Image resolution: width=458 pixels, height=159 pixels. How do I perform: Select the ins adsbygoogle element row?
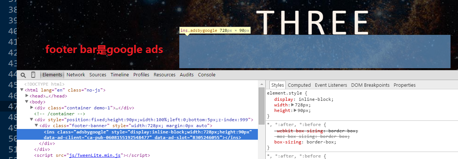[138, 135]
